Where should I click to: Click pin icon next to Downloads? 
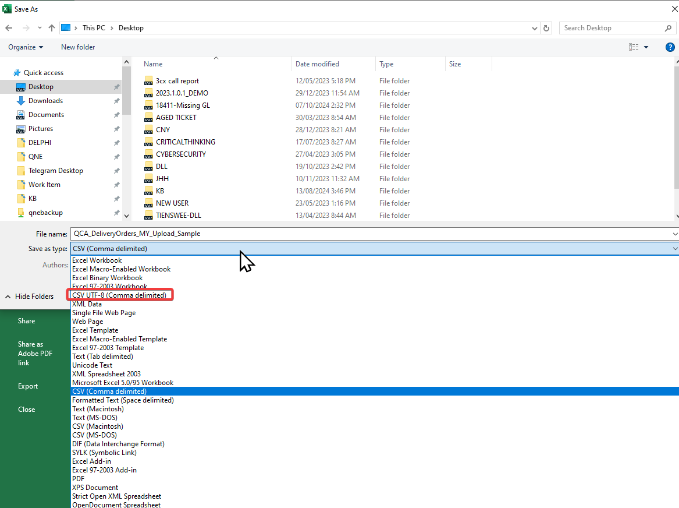pyautogui.click(x=116, y=101)
